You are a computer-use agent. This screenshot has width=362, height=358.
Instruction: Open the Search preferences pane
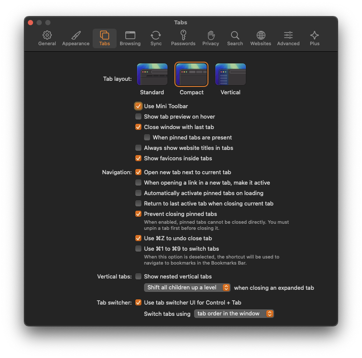click(235, 35)
